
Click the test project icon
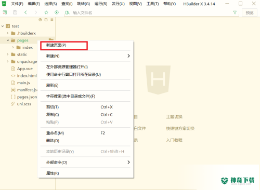pyautogui.click(x=8, y=26)
